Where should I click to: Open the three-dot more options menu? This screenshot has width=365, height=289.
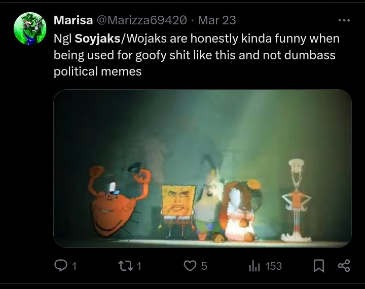[x=344, y=20]
